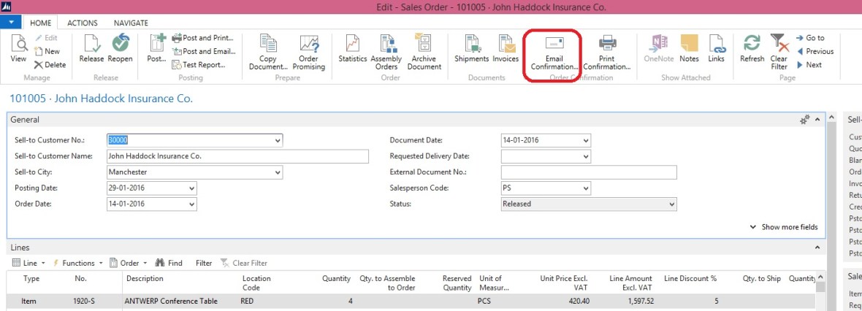Select item number 1920-S cell
This screenshot has width=862, height=311.
pos(83,301)
